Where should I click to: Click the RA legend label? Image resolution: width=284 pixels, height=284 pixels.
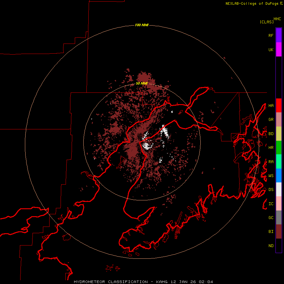click(271, 162)
